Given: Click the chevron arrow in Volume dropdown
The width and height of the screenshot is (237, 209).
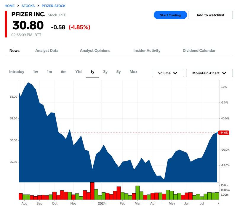Looking at the screenshot, I should [175, 73].
